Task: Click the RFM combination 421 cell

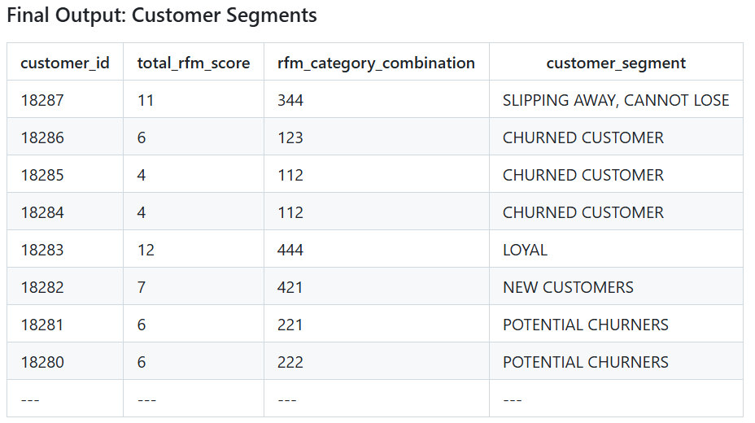Action: click(x=290, y=287)
